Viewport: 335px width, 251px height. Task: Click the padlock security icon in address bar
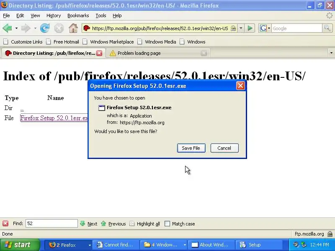[233, 28]
